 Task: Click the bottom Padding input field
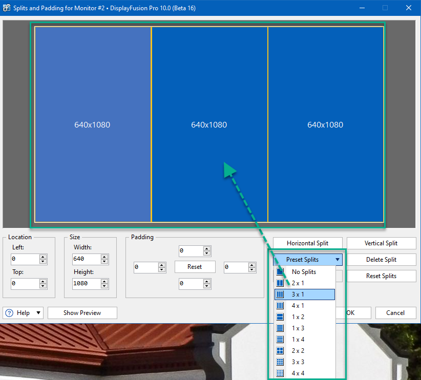pos(191,284)
